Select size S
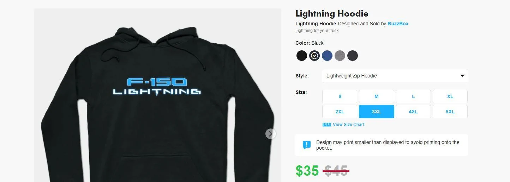 (340, 96)
